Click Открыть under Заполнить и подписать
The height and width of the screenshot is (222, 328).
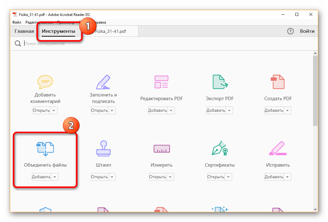100,111
